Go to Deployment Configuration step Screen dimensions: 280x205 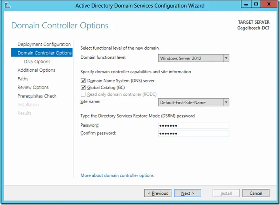click(x=44, y=44)
